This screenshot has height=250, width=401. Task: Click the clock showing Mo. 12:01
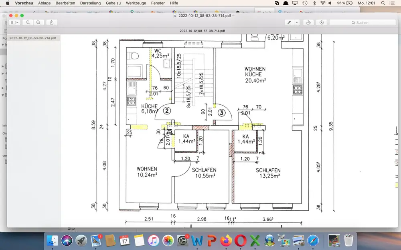(x=367, y=3)
